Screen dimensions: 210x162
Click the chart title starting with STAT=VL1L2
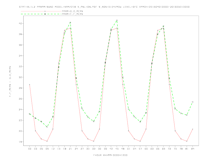(x=104, y=7)
